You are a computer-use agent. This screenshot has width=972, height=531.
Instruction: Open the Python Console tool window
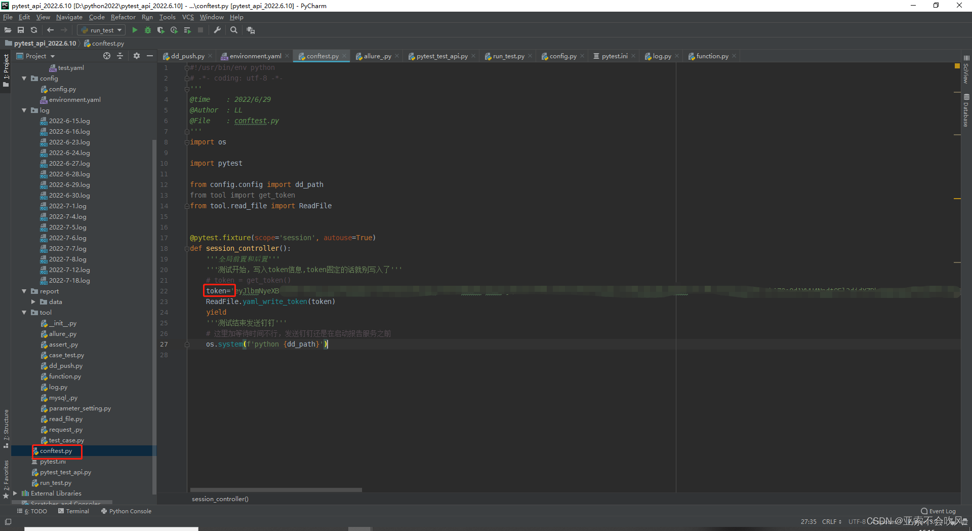(x=126, y=511)
